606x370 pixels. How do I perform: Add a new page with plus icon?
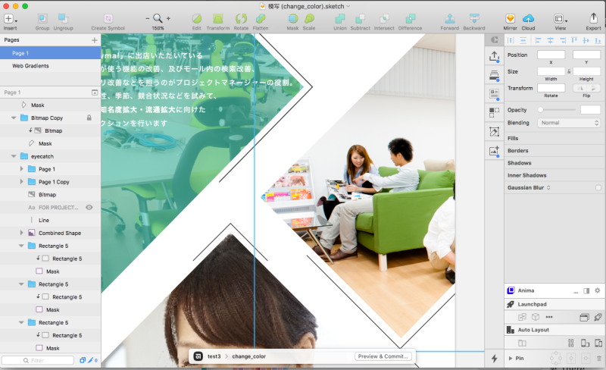coord(94,40)
